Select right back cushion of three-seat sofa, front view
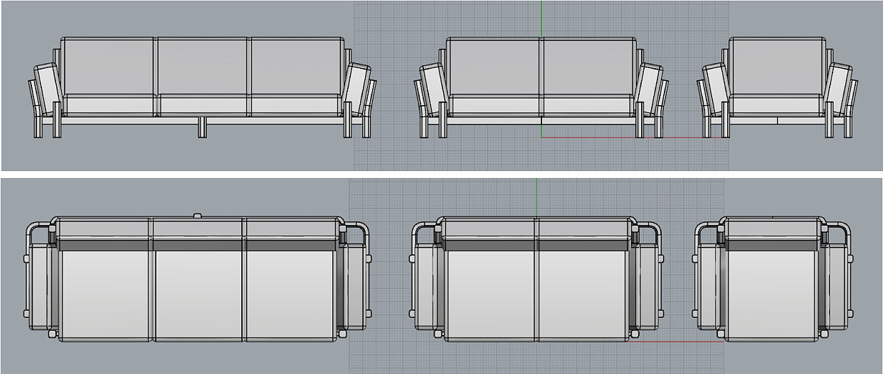 [x=296, y=66]
